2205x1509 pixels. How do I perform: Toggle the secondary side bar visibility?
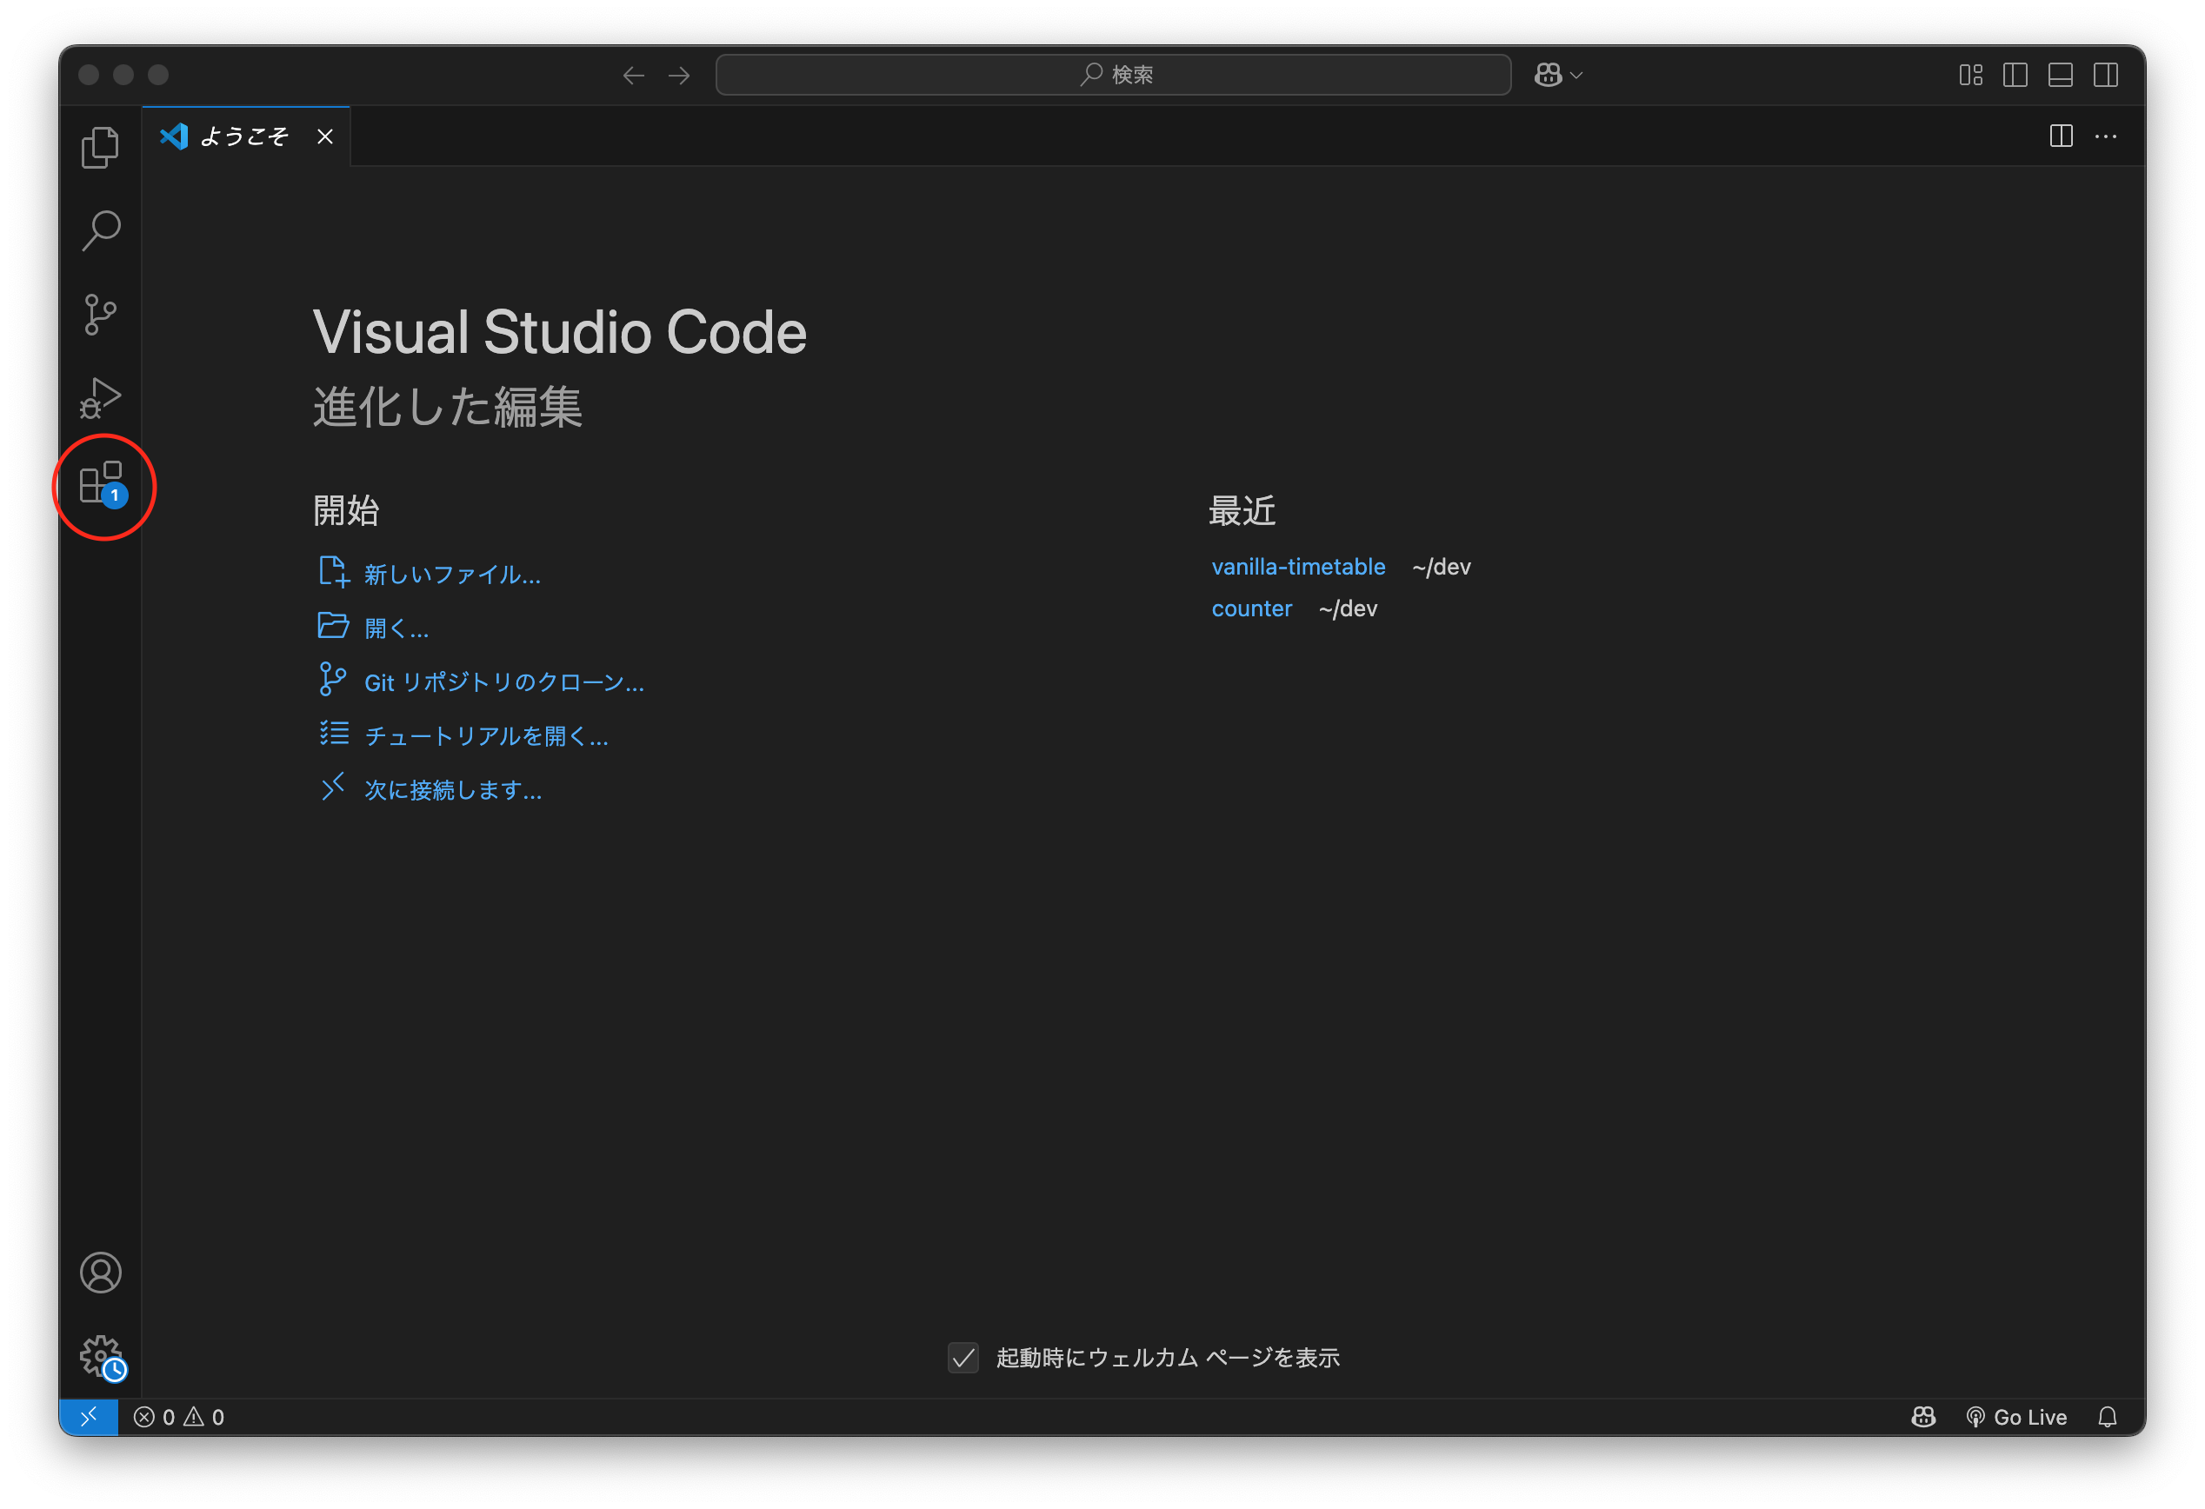pyautogui.click(x=2105, y=75)
